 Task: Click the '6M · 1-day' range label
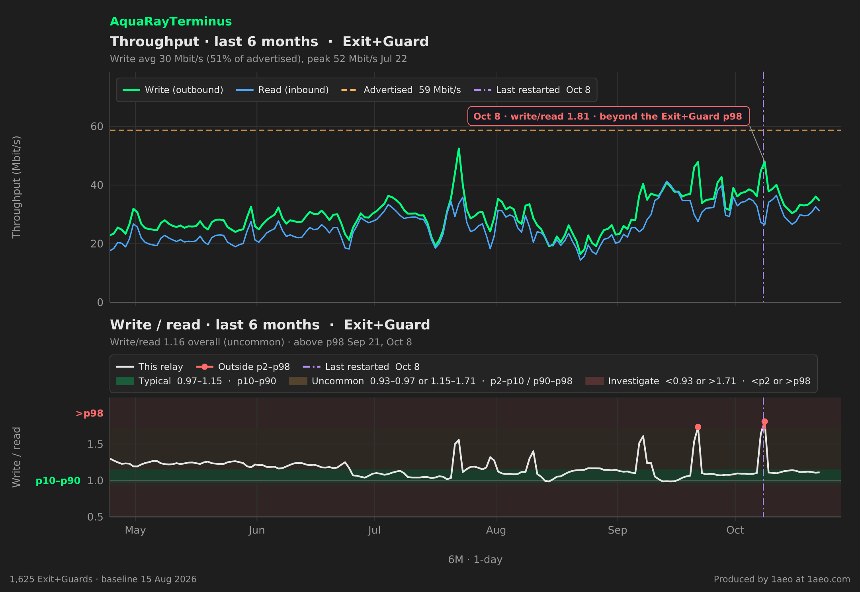pyautogui.click(x=475, y=560)
